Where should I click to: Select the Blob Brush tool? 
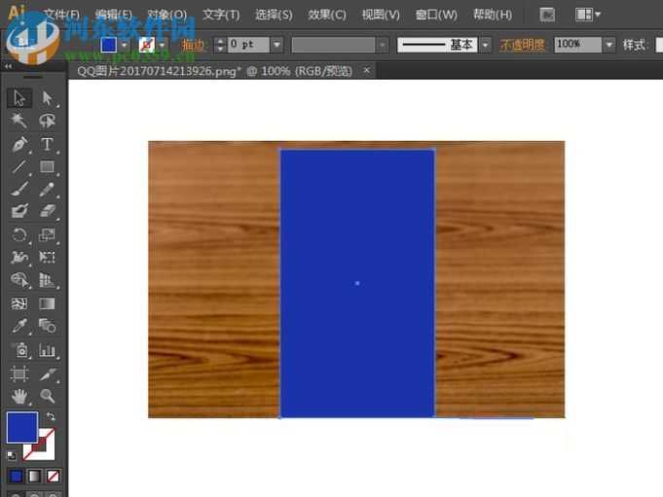(19, 211)
